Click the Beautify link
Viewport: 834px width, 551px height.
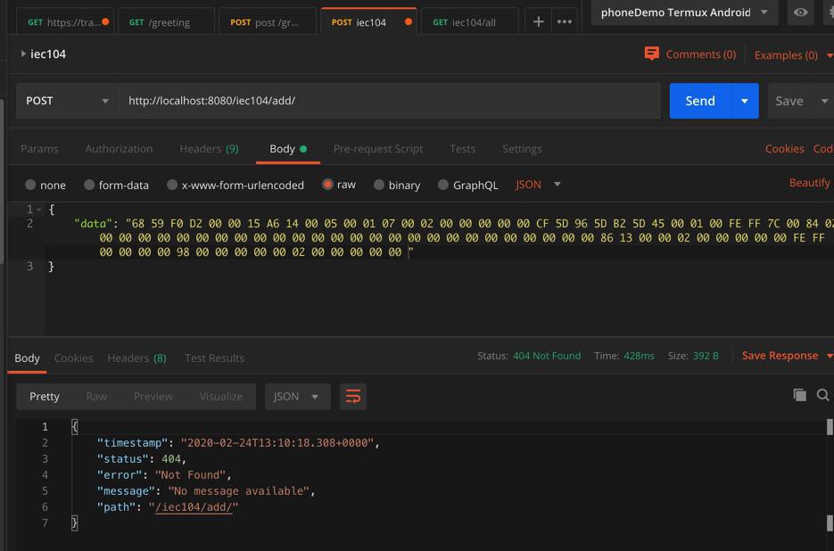(810, 183)
